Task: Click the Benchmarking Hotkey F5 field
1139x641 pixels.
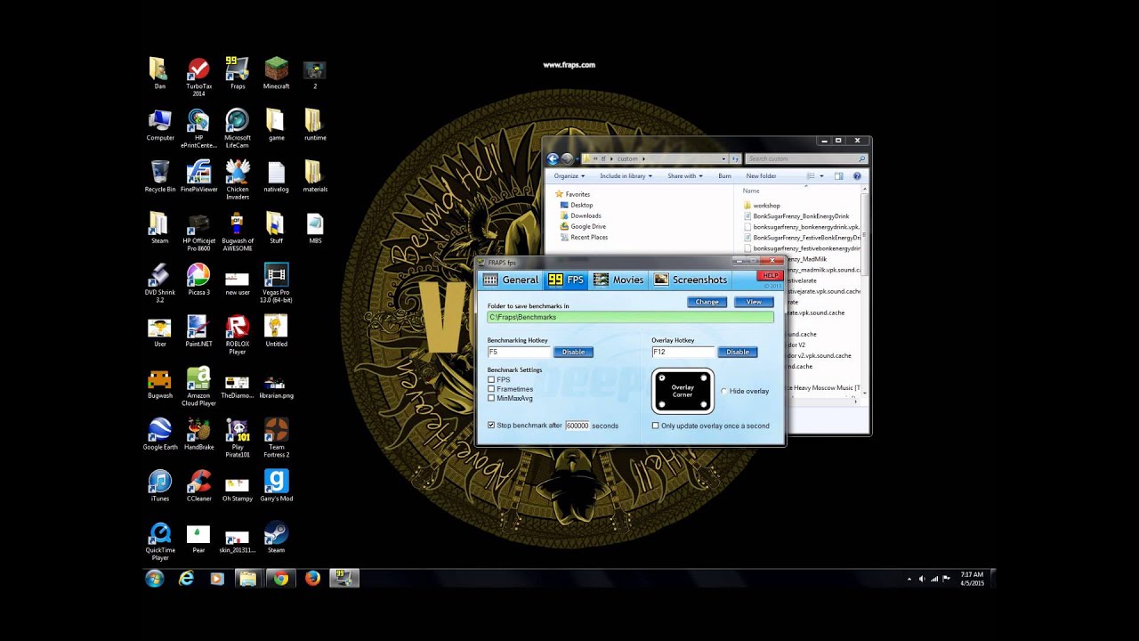Action: 520,352
